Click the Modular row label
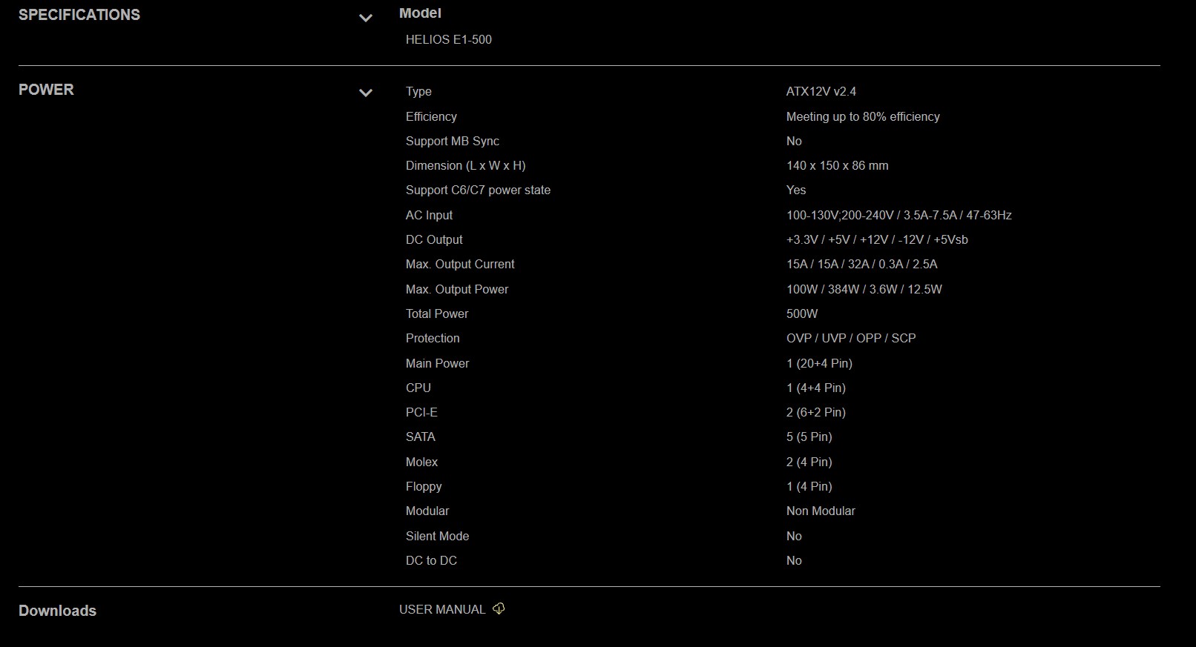The width and height of the screenshot is (1196, 647). point(427,511)
